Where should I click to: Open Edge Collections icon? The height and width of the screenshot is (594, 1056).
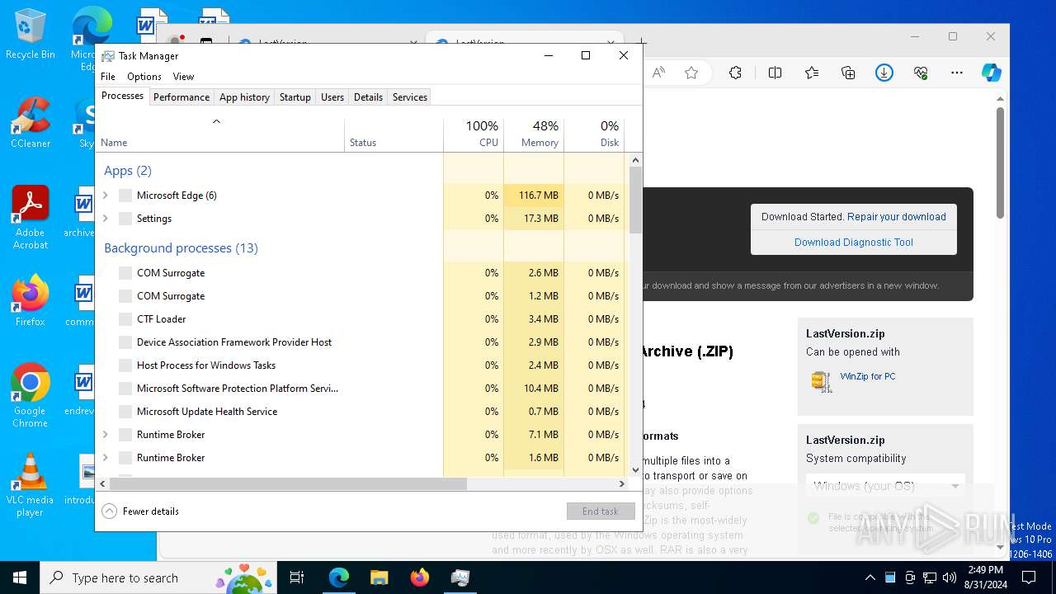coord(848,73)
